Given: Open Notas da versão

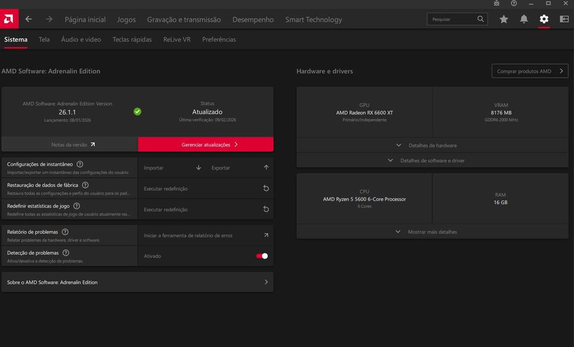Looking at the screenshot, I should click(x=69, y=144).
